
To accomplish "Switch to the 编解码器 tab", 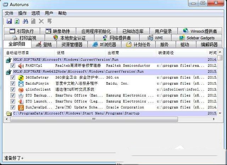I will click(209, 44).
